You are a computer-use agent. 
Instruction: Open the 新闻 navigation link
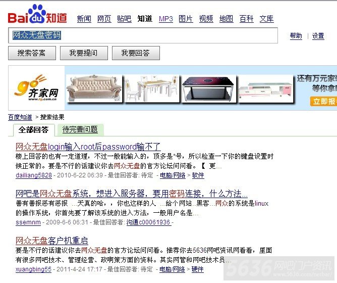click(84, 19)
